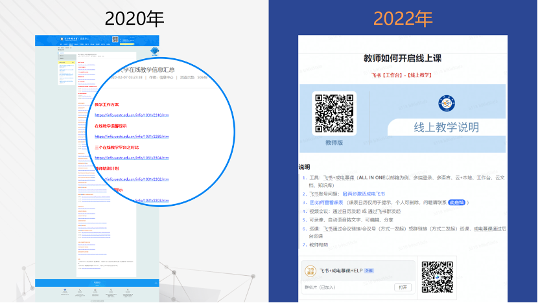Open the 如何查看课表 document link

click(x=330, y=203)
